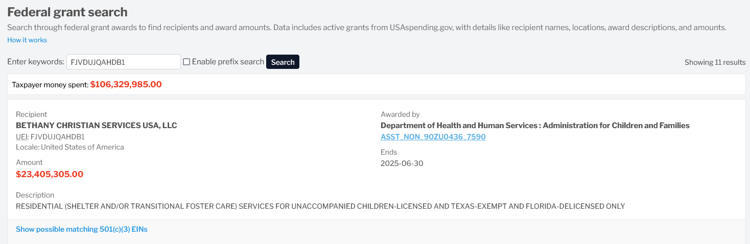
Task: Click the Search button
Action: [x=283, y=62]
